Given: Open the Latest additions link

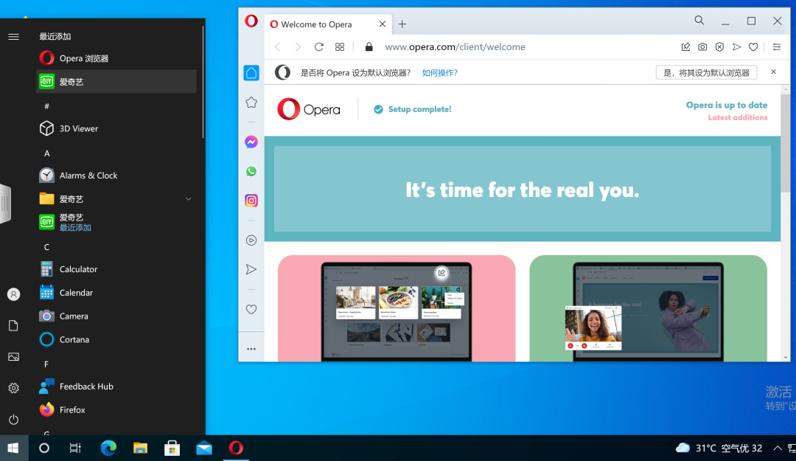Looking at the screenshot, I should point(738,117).
